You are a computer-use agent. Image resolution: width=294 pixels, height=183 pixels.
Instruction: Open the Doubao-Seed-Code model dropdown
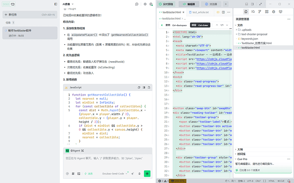tap(115, 174)
